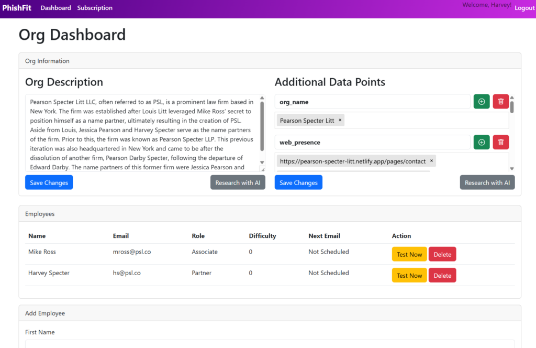Screen dimensions: 536x348
Task: Remove the Pearson Specter Litt tag
Action: click(x=340, y=121)
